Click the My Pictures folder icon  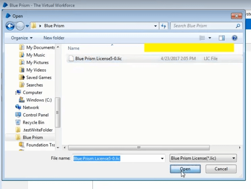pyautogui.click(x=22, y=62)
